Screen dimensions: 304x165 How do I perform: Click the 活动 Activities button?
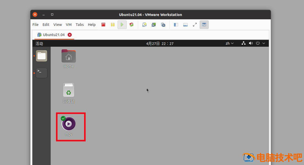click(x=39, y=43)
